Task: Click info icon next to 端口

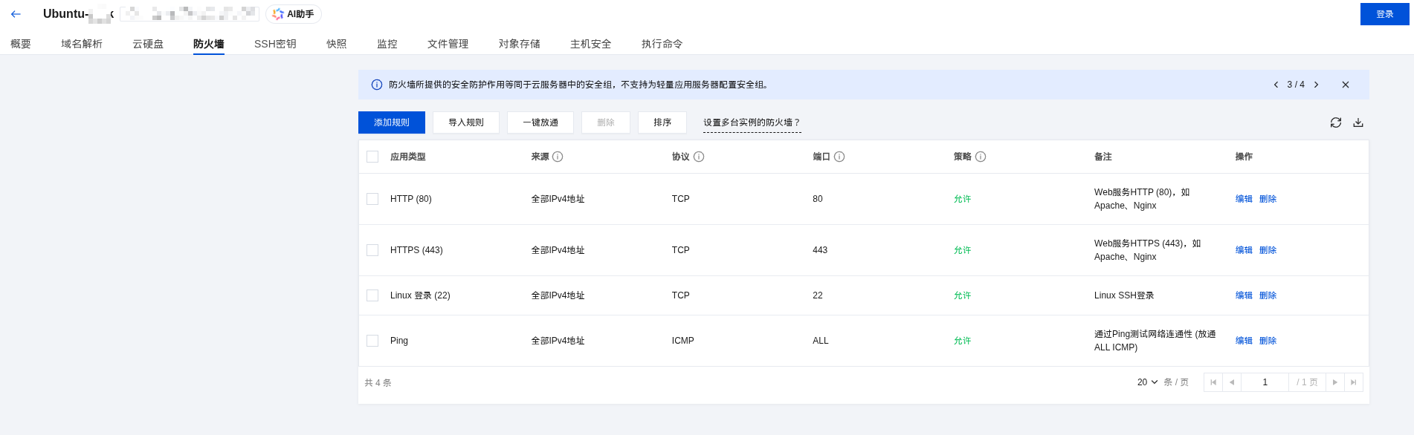Action: (839, 157)
